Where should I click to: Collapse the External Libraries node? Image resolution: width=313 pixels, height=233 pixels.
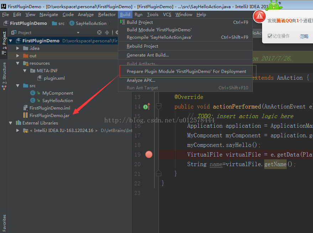[x=11, y=123]
